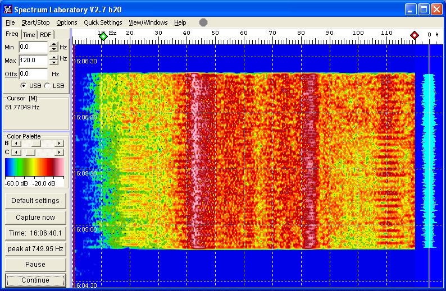Click the cyan amplitude bar graph
446x291 pixels.
(x=429, y=161)
